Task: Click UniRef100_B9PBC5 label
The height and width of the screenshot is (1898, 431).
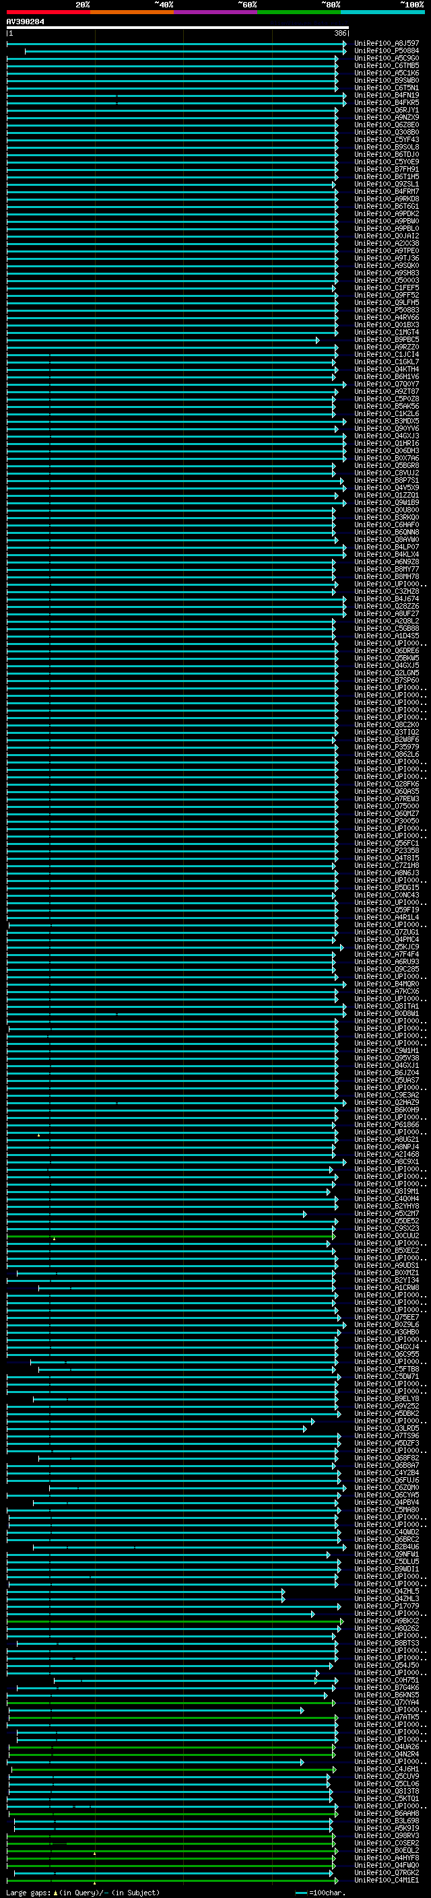Action: point(387,339)
